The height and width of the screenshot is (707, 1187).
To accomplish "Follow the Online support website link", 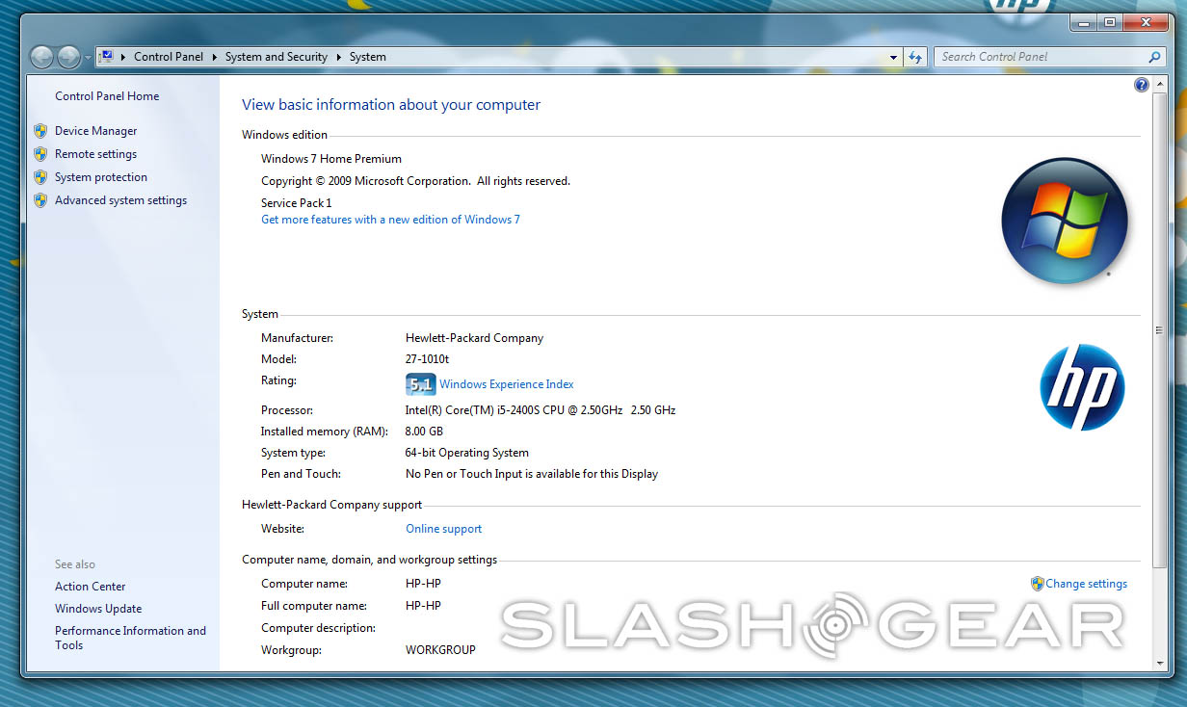I will coord(443,529).
